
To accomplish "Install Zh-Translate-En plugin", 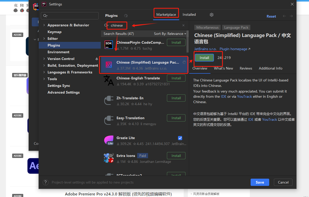I will tap(176, 98).
